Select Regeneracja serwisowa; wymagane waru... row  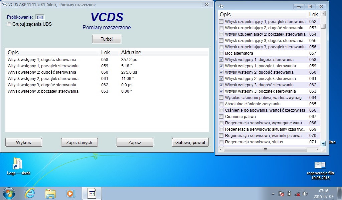(269, 123)
